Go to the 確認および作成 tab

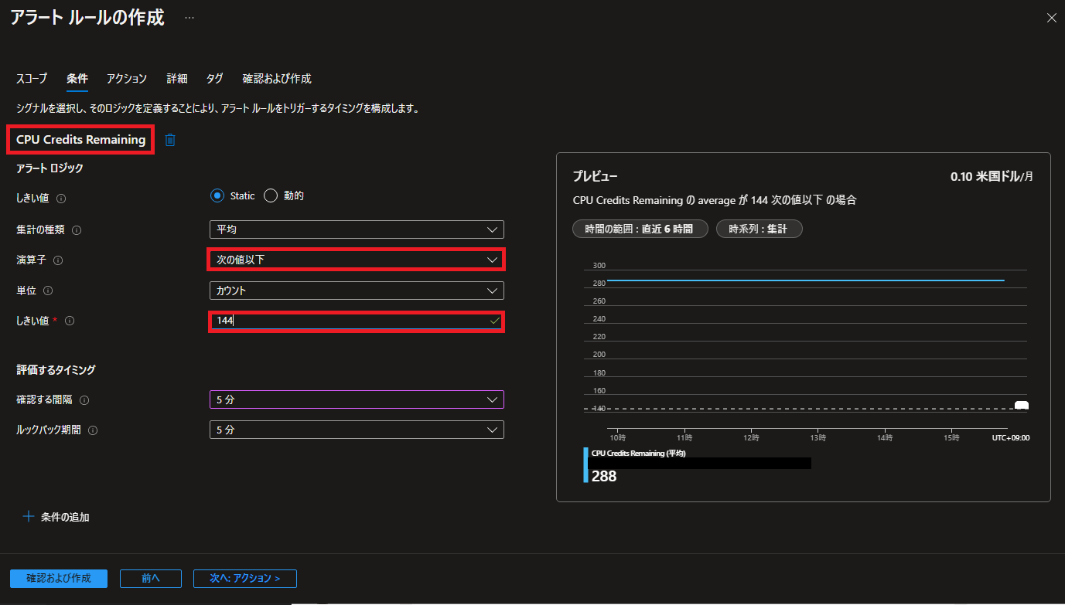coord(276,79)
